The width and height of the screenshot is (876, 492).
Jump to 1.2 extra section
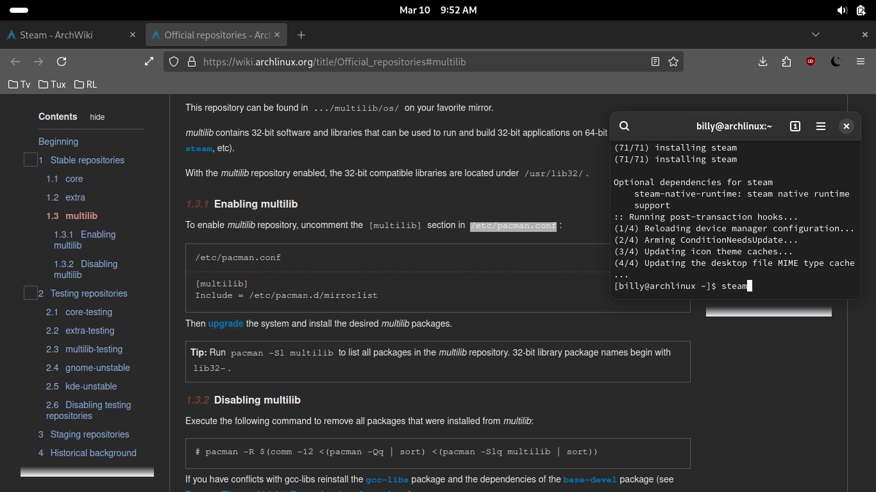click(65, 197)
